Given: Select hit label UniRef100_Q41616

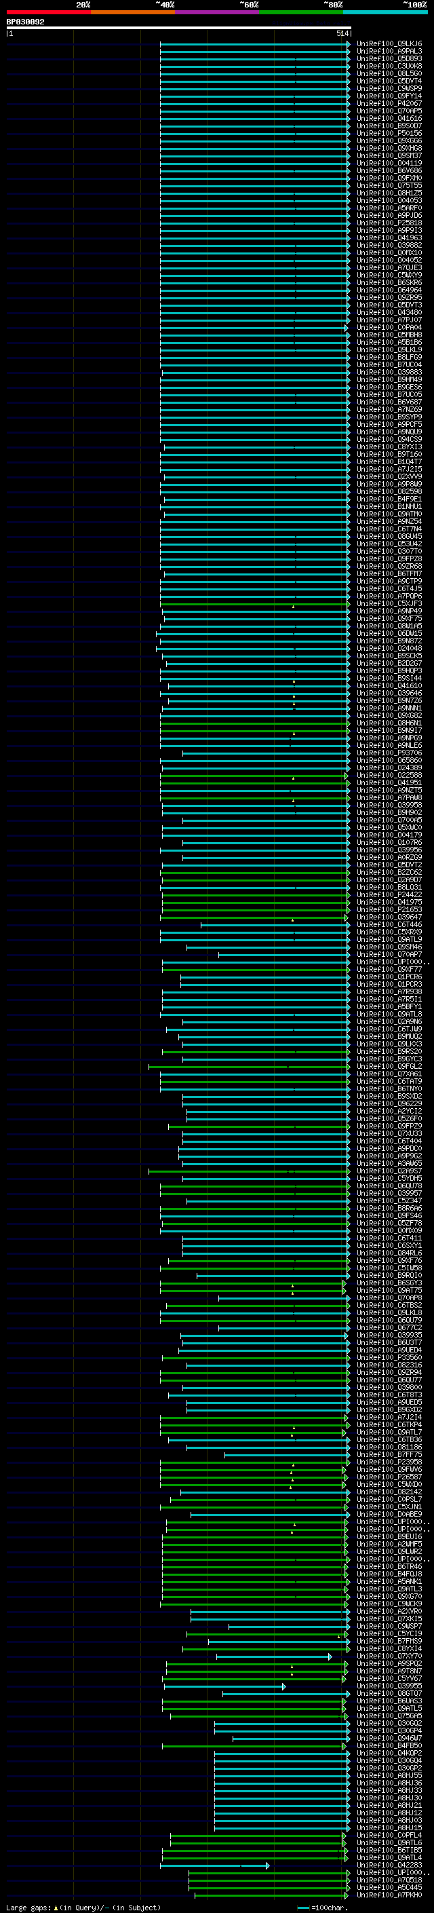Looking at the screenshot, I should pyautogui.click(x=389, y=118).
